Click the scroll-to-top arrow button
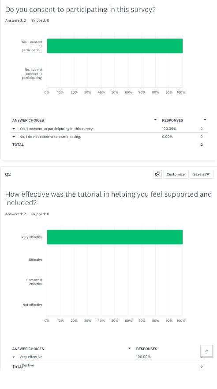This screenshot has width=217, height=389. (206, 351)
